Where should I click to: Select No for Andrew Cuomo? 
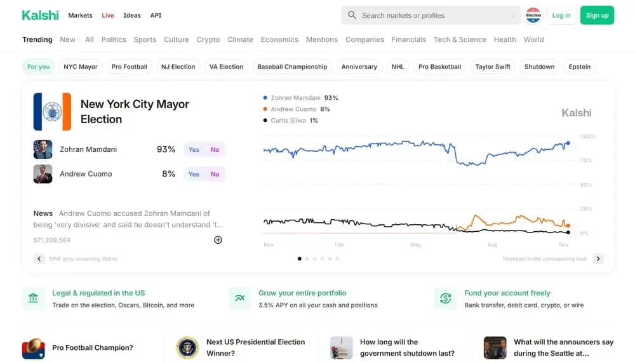click(x=215, y=174)
